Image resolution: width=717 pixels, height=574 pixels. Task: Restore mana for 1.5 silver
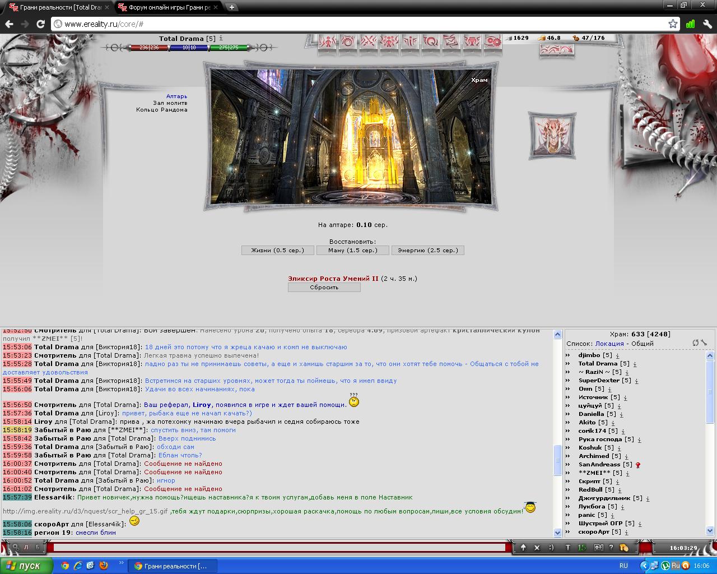point(353,251)
